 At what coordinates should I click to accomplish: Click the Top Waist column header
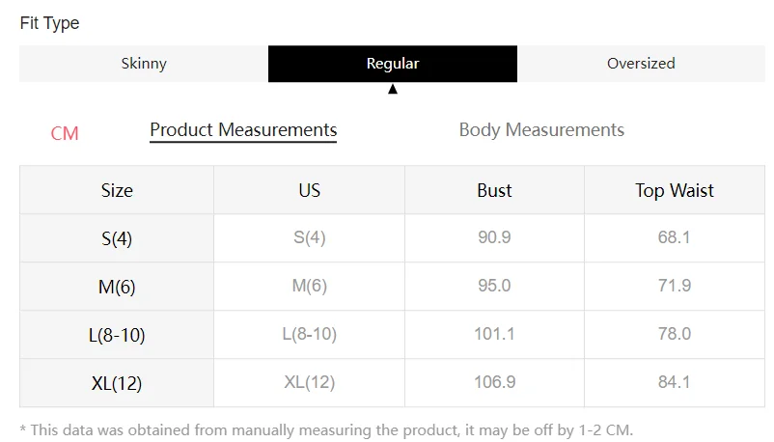pyautogui.click(x=674, y=190)
